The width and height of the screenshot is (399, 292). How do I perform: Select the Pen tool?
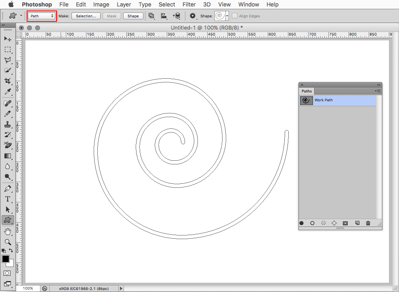pyautogui.click(x=8, y=189)
